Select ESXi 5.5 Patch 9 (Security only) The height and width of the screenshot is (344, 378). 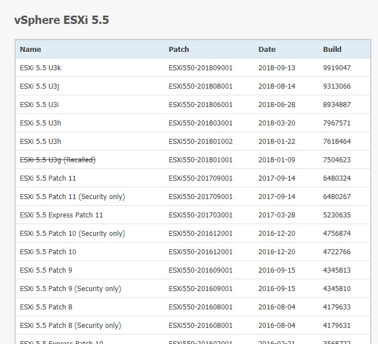pos(70,289)
